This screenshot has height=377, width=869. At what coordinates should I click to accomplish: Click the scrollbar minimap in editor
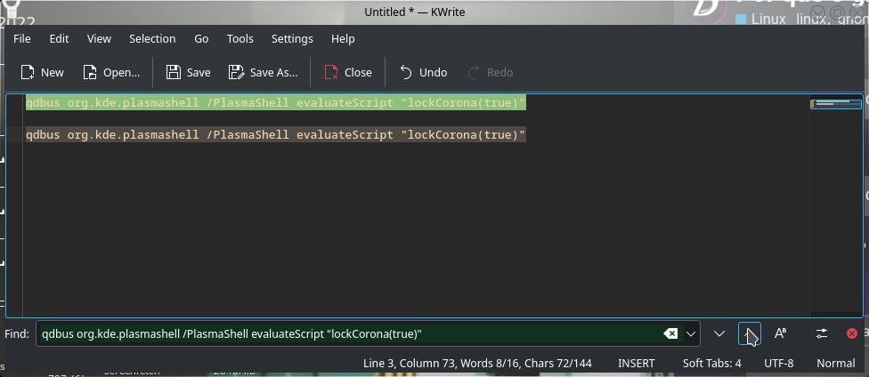pos(836,104)
